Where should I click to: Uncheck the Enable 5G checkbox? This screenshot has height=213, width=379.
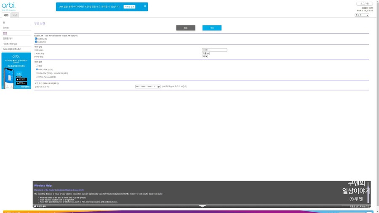point(36,42)
